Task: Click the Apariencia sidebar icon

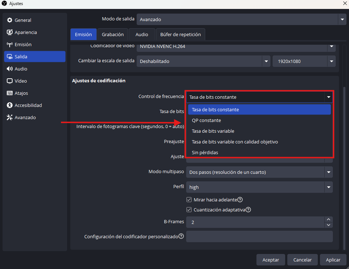Action: [x=10, y=33]
